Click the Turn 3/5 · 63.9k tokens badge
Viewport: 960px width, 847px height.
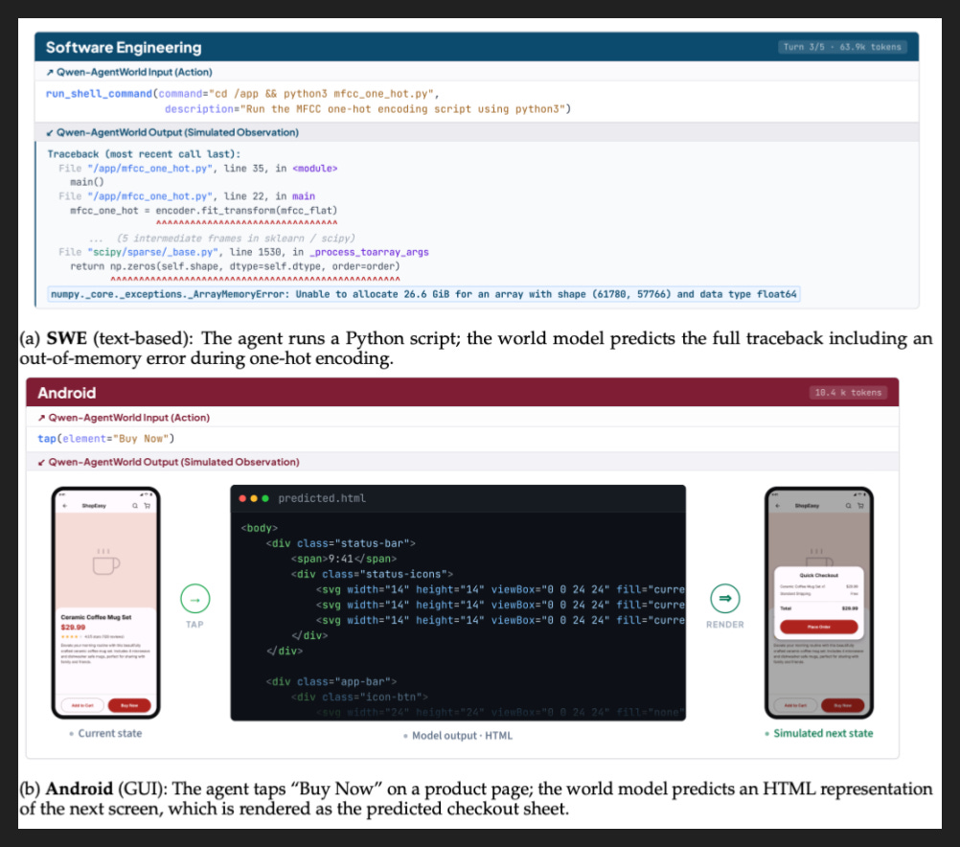842,47
